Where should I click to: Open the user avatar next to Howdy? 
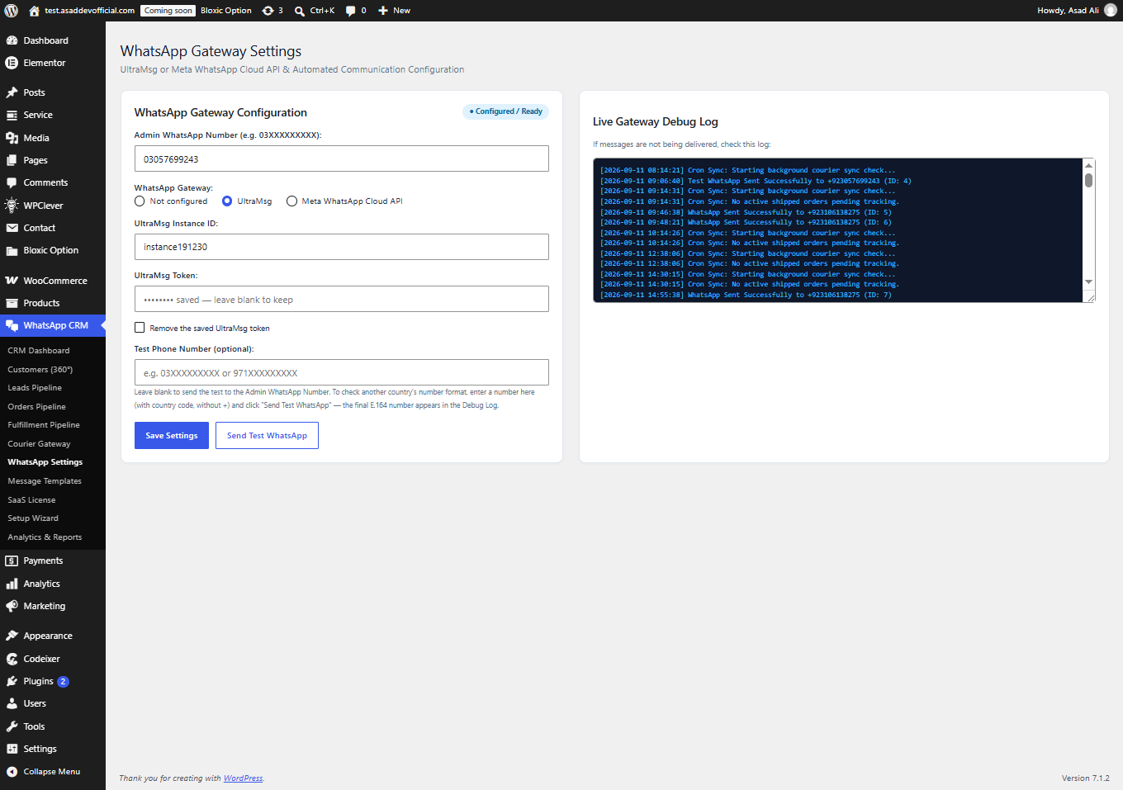click(1111, 11)
